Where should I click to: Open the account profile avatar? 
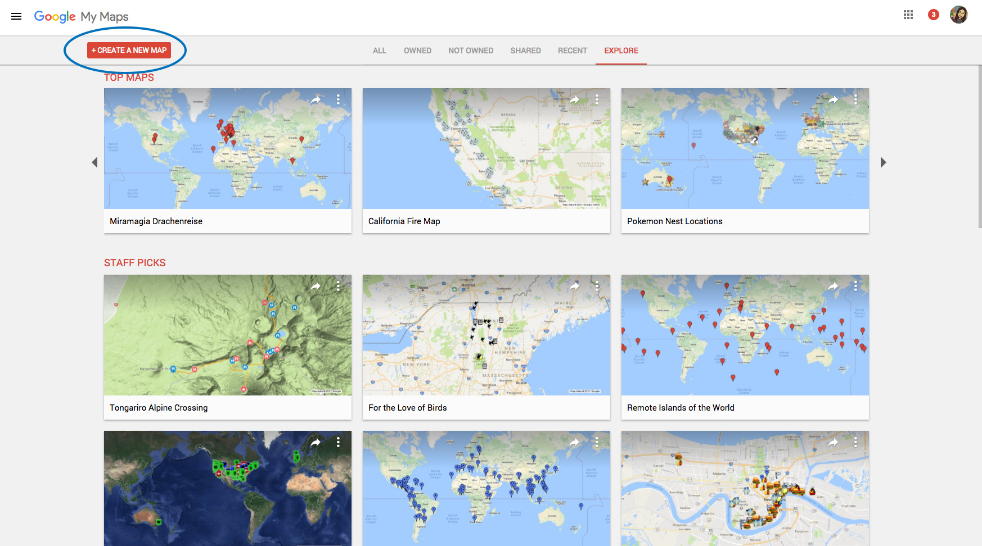[x=959, y=15]
